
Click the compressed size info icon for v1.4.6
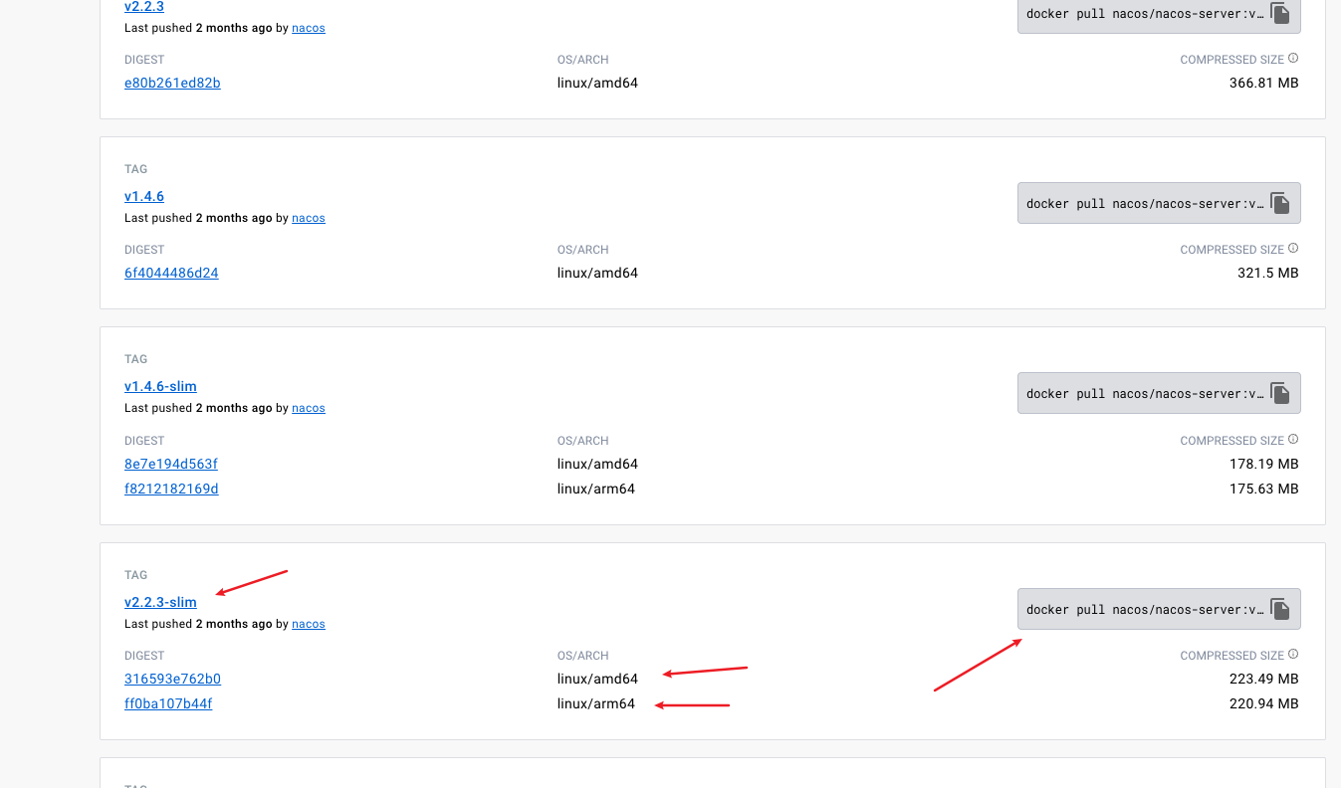pyautogui.click(x=1293, y=249)
